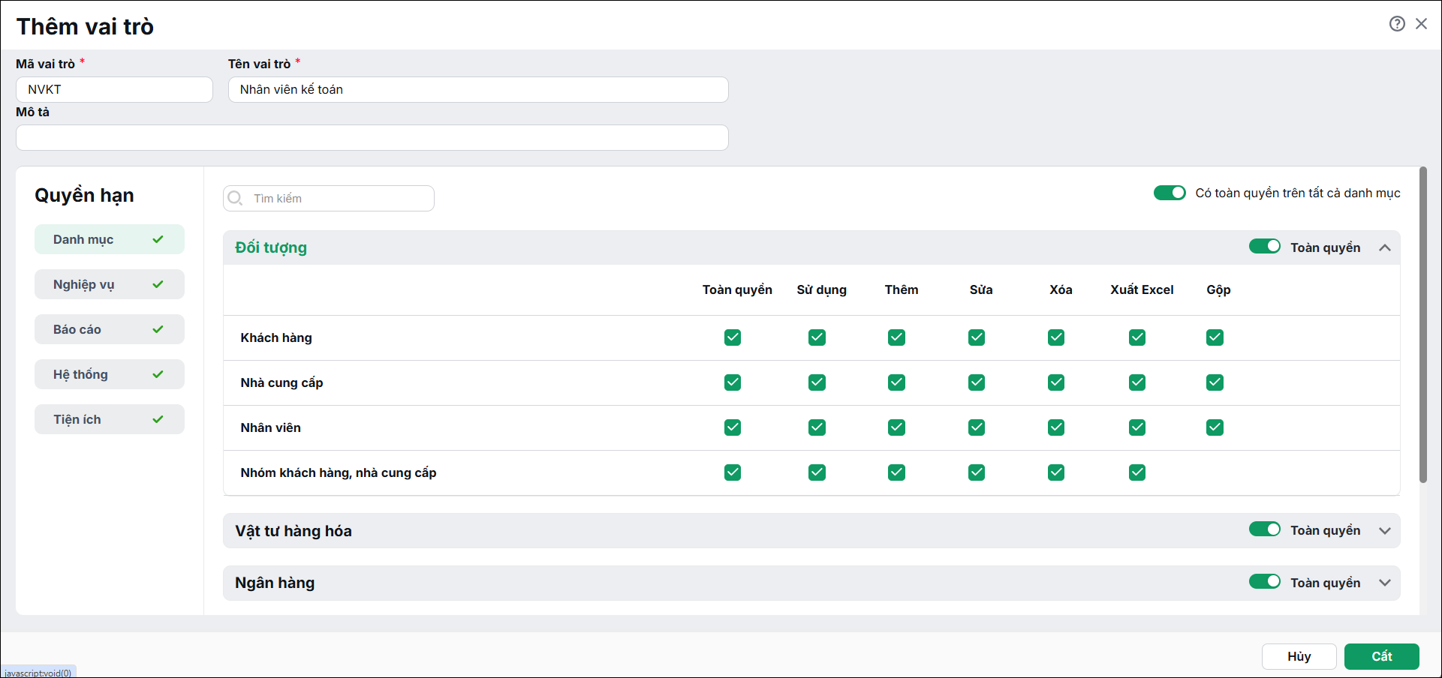Toggle full rights on all categories
The height and width of the screenshot is (678, 1442).
(x=1170, y=193)
